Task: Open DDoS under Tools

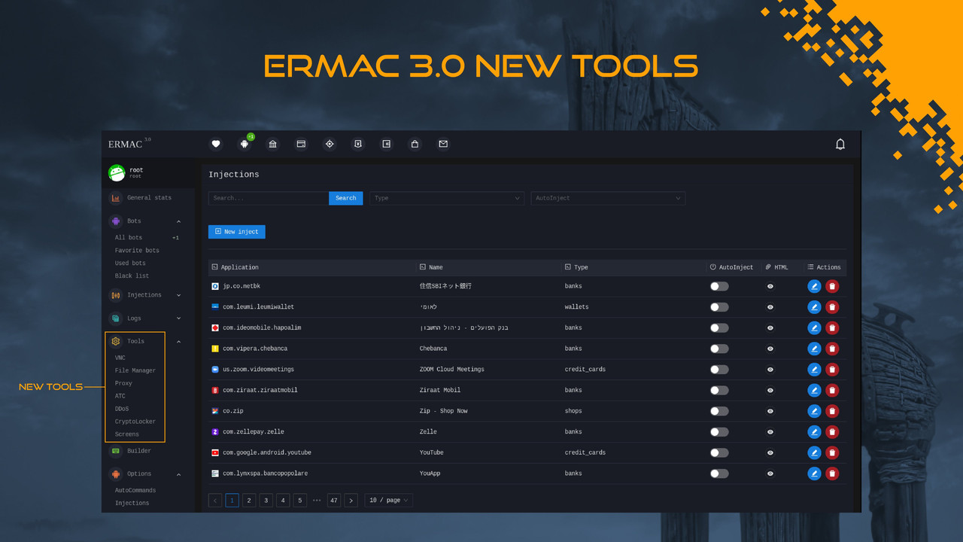Action: click(x=122, y=409)
